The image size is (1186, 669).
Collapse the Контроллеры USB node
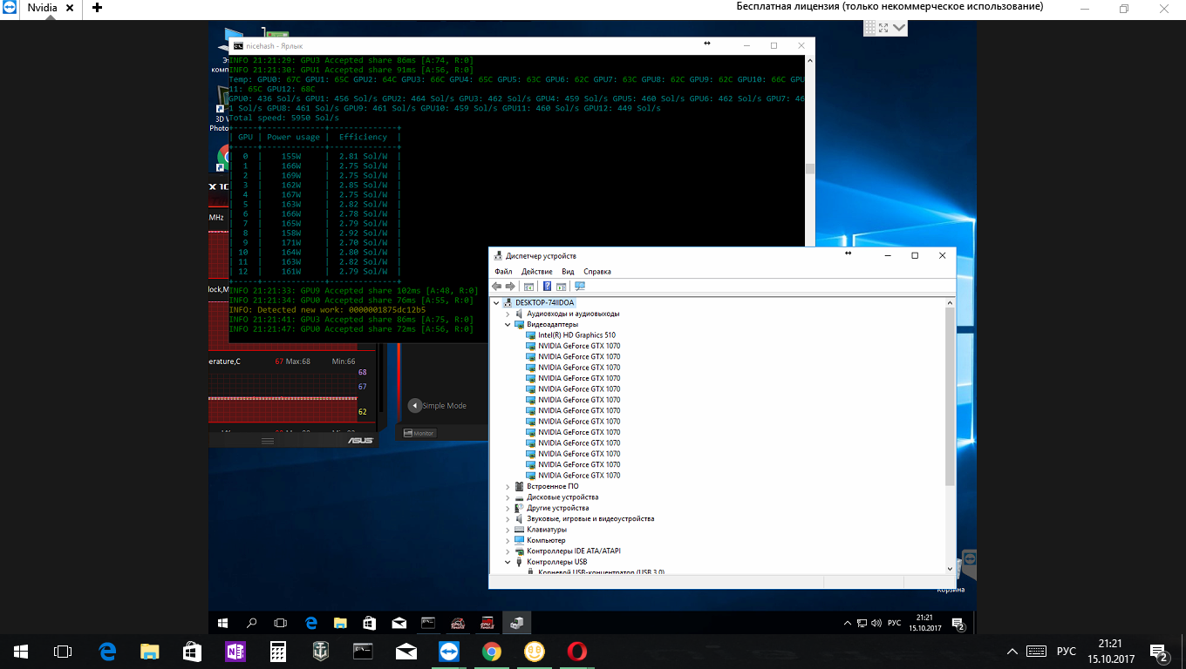pos(508,562)
